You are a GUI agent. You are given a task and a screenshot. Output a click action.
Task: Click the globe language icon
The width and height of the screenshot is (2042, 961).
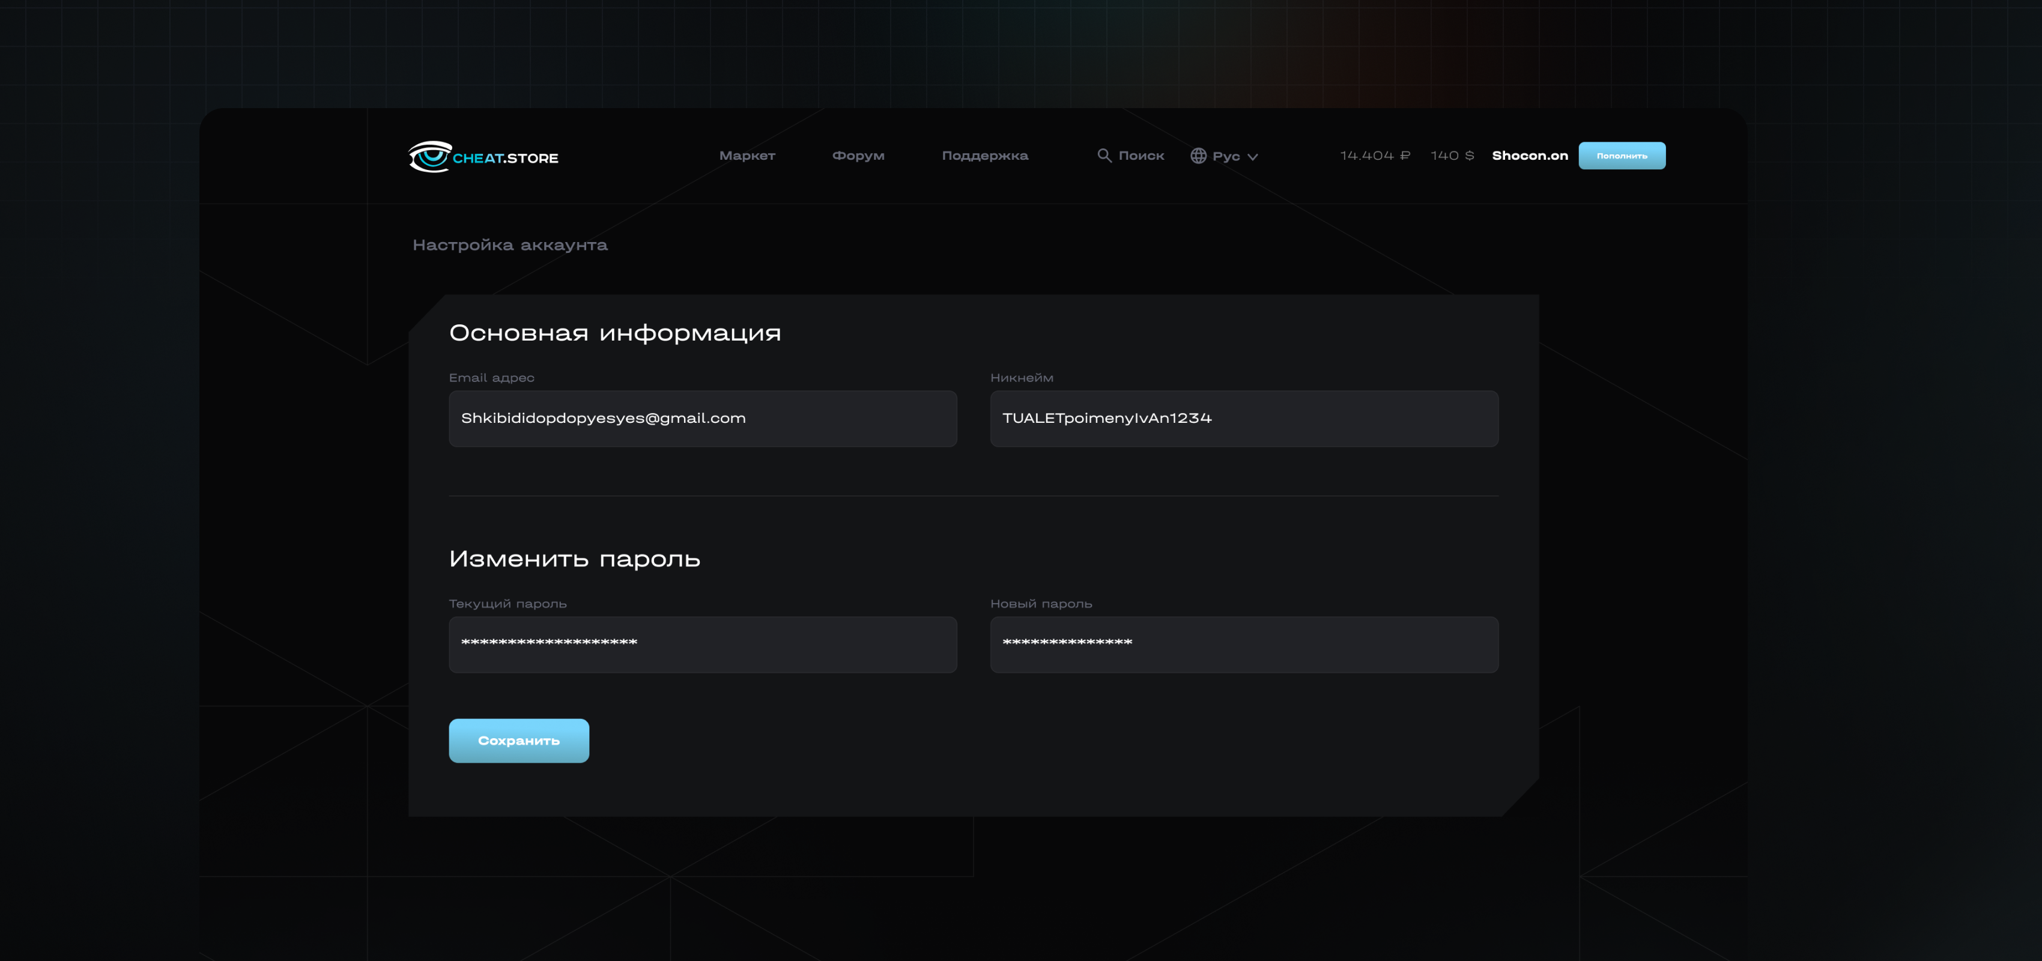click(x=1198, y=156)
